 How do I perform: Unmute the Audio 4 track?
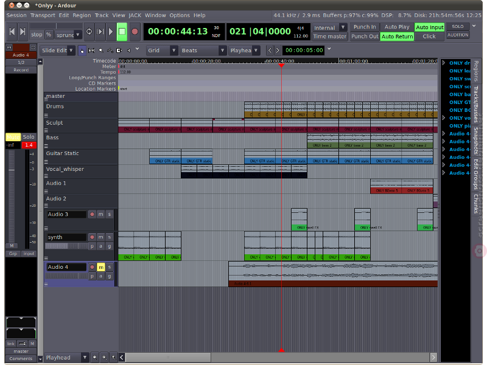coord(101,267)
